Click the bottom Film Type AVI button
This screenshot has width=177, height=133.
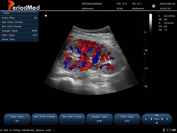click(127, 119)
